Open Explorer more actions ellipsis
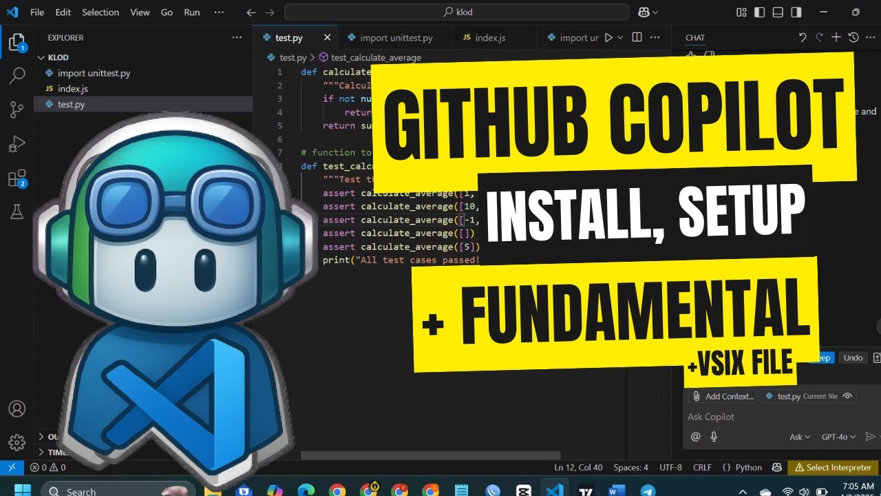881x496 pixels. click(237, 37)
